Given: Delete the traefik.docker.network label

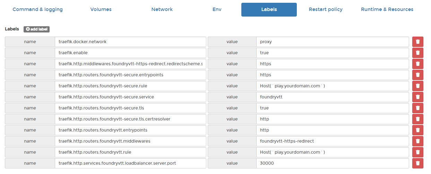Looking at the screenshot, I should [x=417, y=42].
